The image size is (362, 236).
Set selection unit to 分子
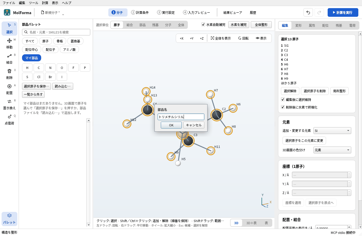tap(168, 25)
